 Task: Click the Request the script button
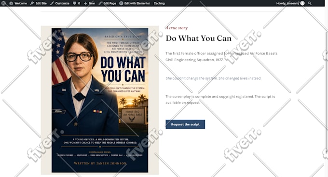click(x=185, y=124)
